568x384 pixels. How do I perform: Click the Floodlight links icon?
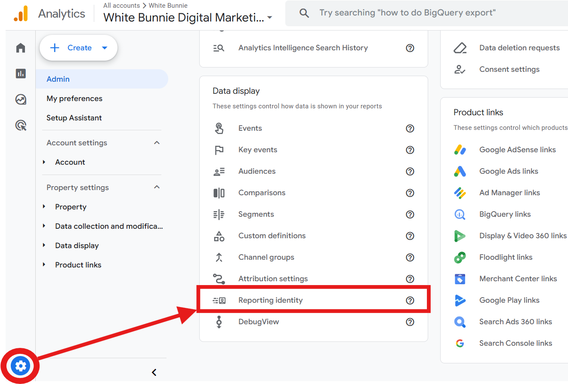click(460, 257)
